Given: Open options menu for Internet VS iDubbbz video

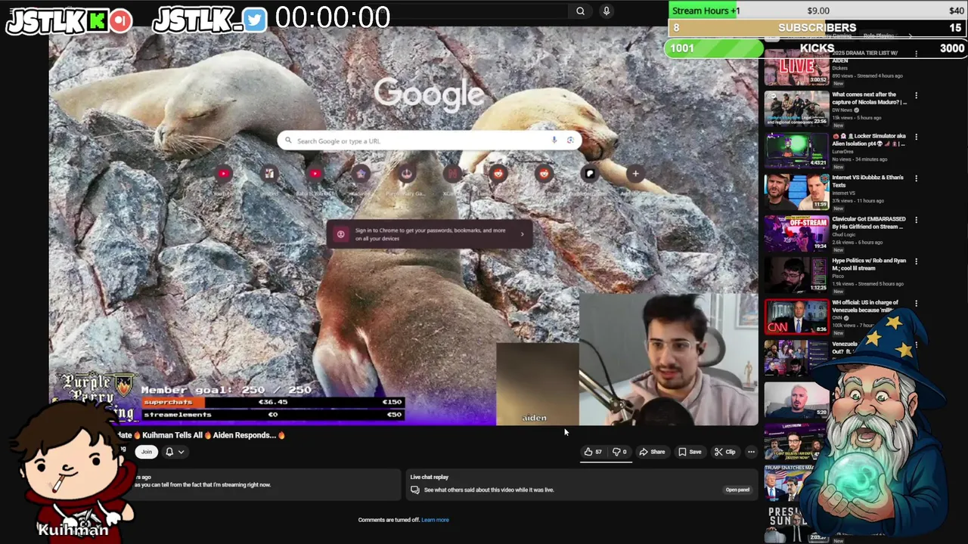Looking at the screenshot, I should (x=916, y=178).
